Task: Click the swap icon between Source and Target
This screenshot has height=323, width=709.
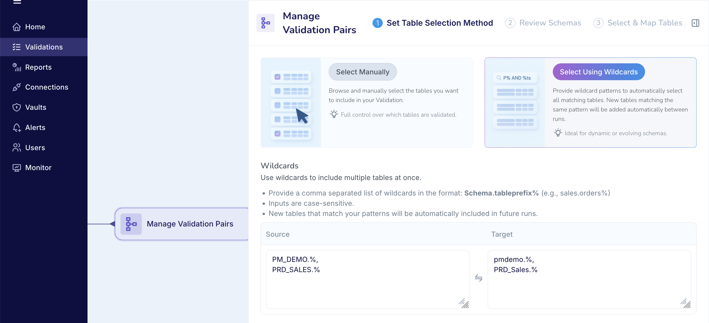Action: tap(479, 278)
